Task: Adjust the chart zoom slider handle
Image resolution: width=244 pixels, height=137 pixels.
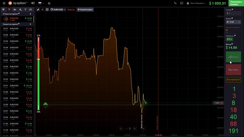Action: click(x=130, y=129)
